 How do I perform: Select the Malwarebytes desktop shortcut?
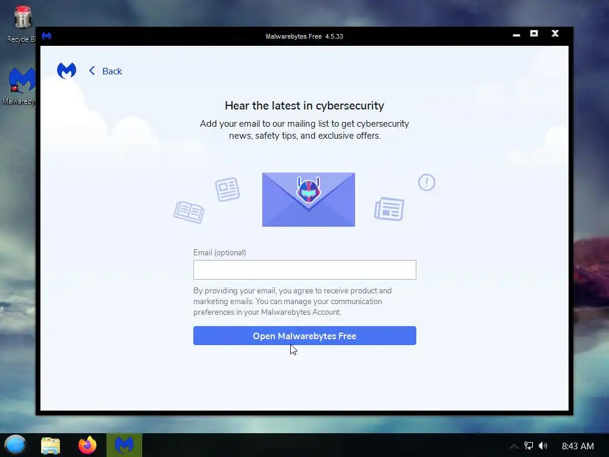click(x=20, y=86)
